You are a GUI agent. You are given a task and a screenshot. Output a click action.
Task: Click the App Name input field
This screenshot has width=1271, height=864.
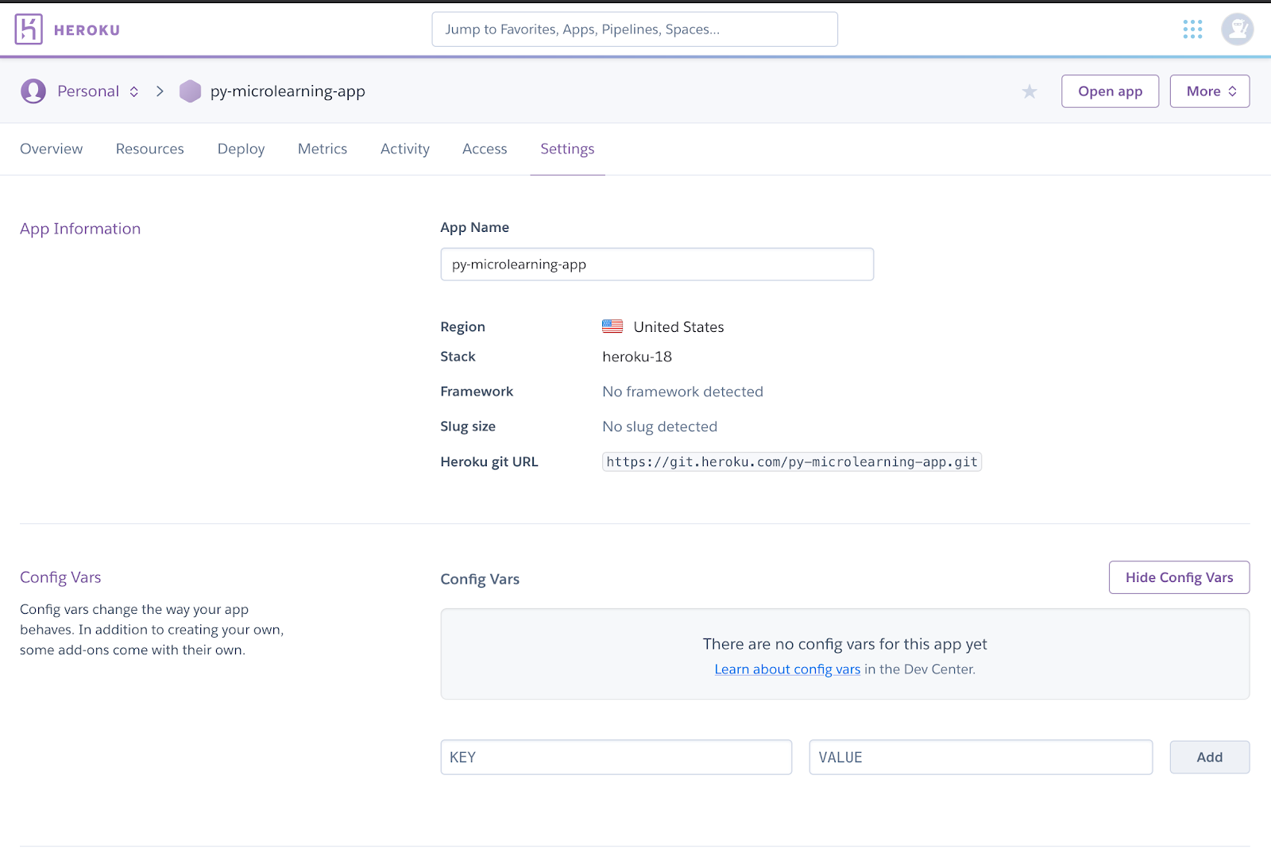coord(657,264)
